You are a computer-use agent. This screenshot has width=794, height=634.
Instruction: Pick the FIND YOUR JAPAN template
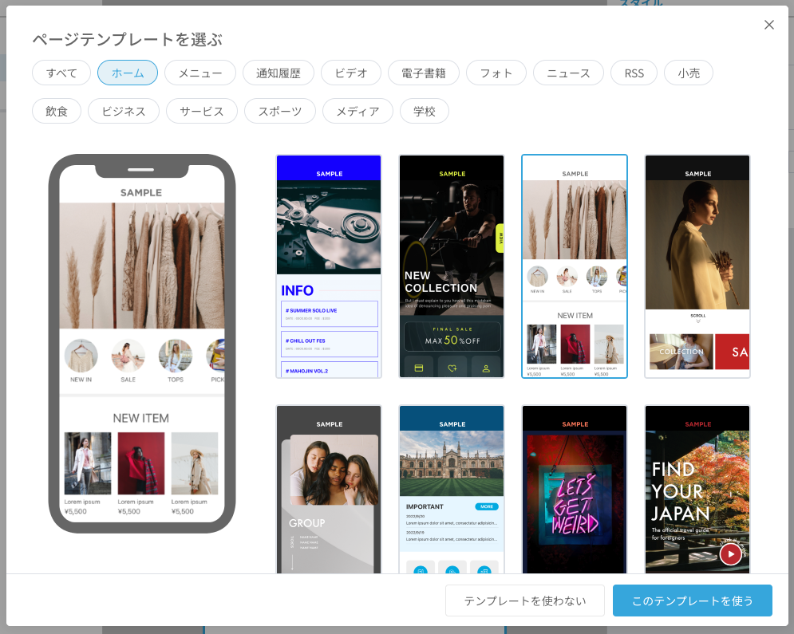(697, 490)
